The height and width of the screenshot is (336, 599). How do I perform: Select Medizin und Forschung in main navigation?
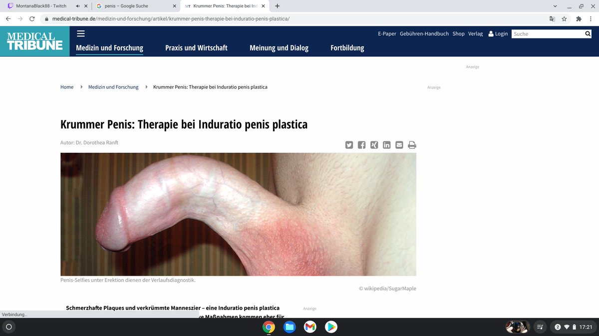click(x=109, y=48)
